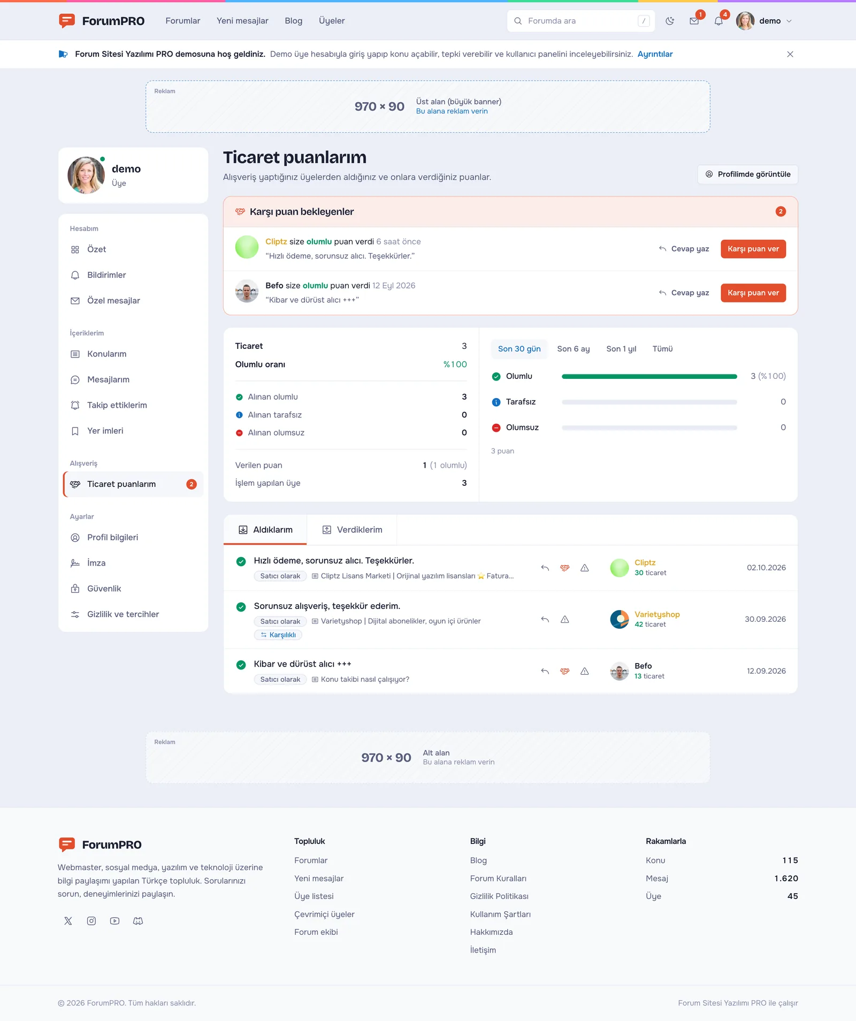Click the Tarafsız progress bar
The height and width of the screenshot is (1021, 856).
(649, 402)
